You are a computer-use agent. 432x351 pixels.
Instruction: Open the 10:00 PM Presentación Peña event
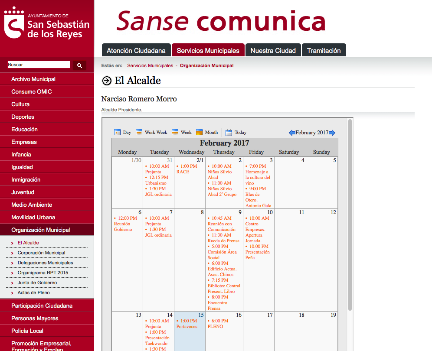point(257,252)
